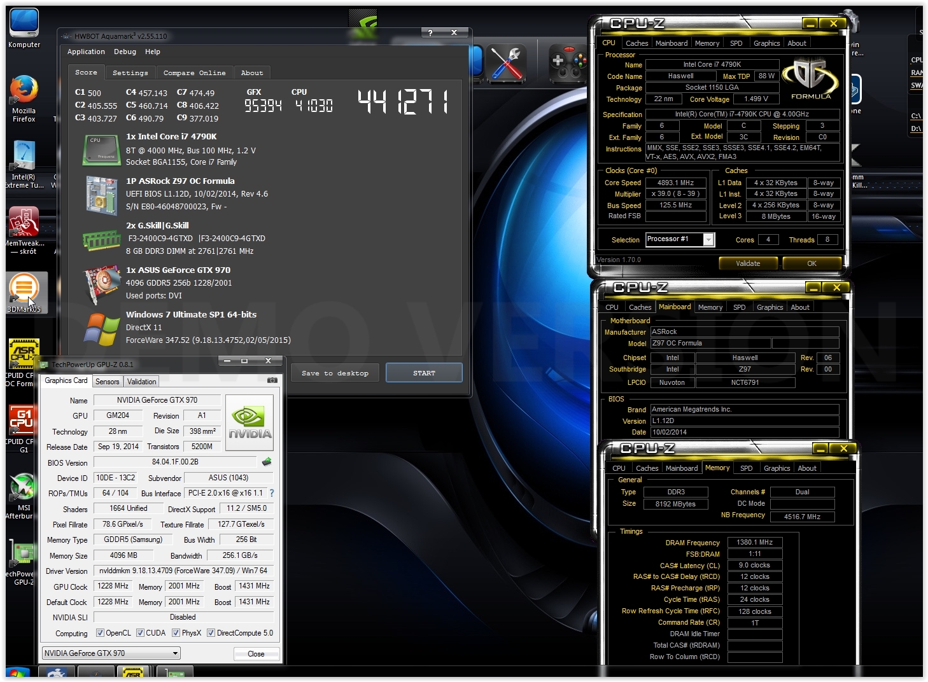Click the GPU-Z graphics card taskbar icon

[174, 672]
